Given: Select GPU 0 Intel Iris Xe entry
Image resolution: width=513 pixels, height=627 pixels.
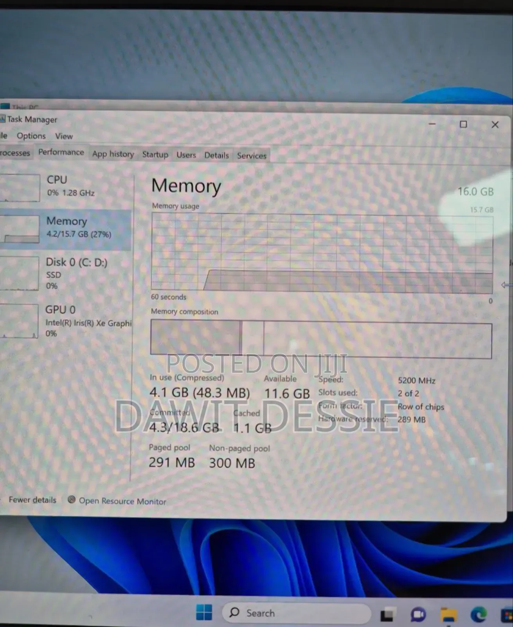Looking at the screenshot, I should pos(66,321).
